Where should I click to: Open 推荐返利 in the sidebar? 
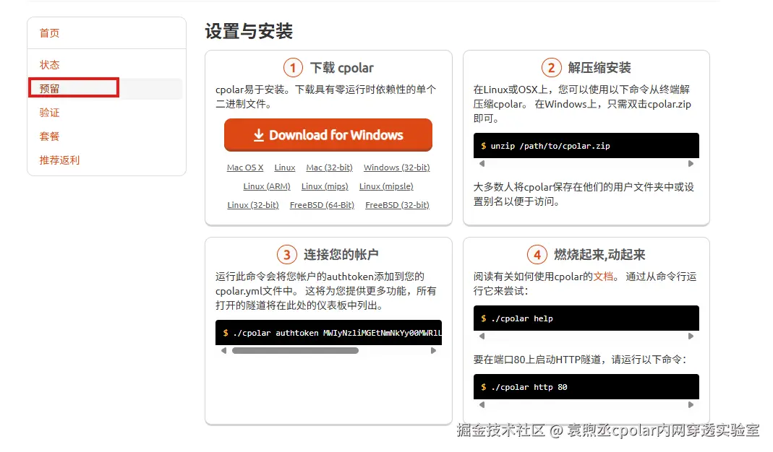pyautogui.click(x=59, y=160)
